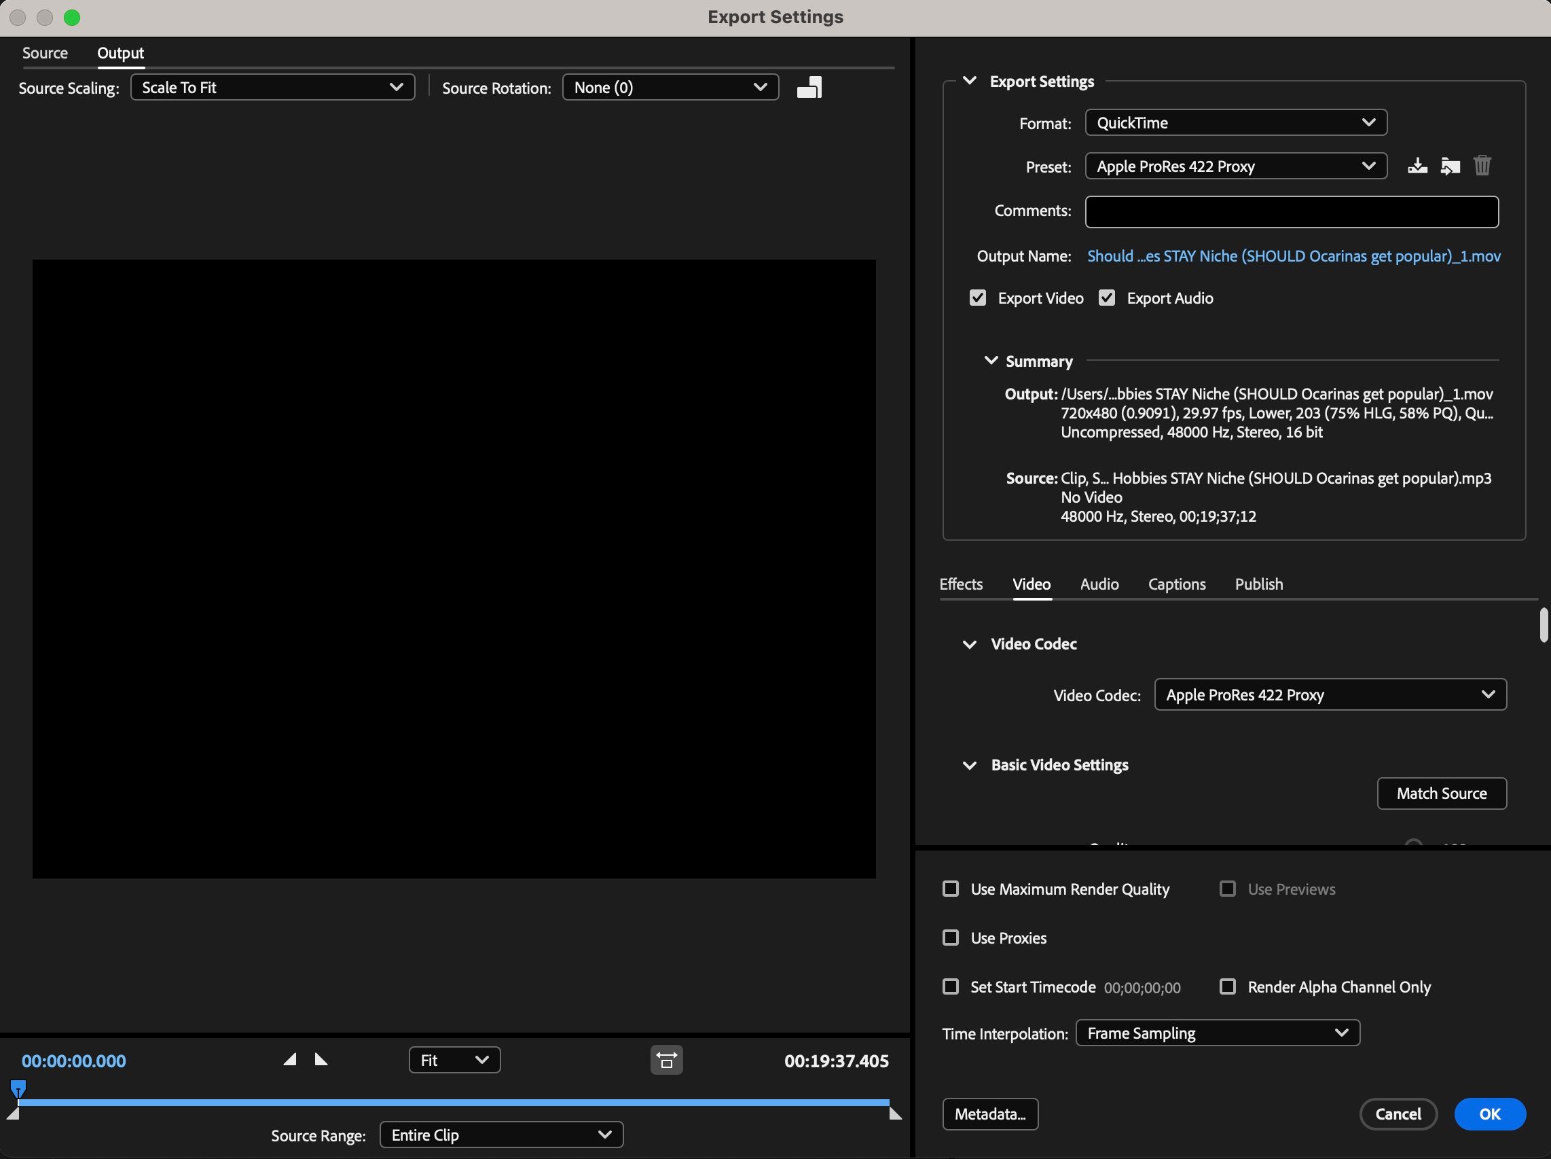Set an In point at the playhead
1551x1159 pixels.
tap(289, 1060)
